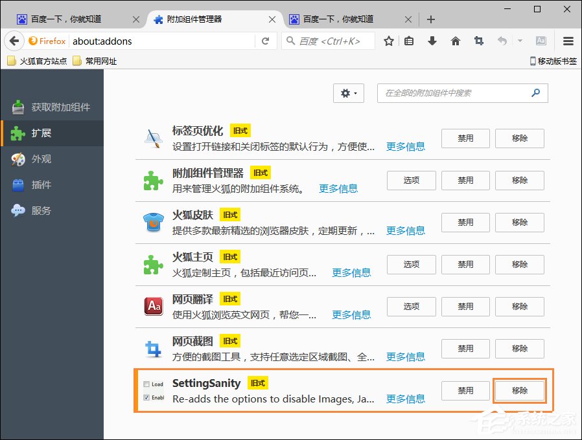
Task: Remove SettingSanity using the highlighted 移除 button
Action: [519, 390]
